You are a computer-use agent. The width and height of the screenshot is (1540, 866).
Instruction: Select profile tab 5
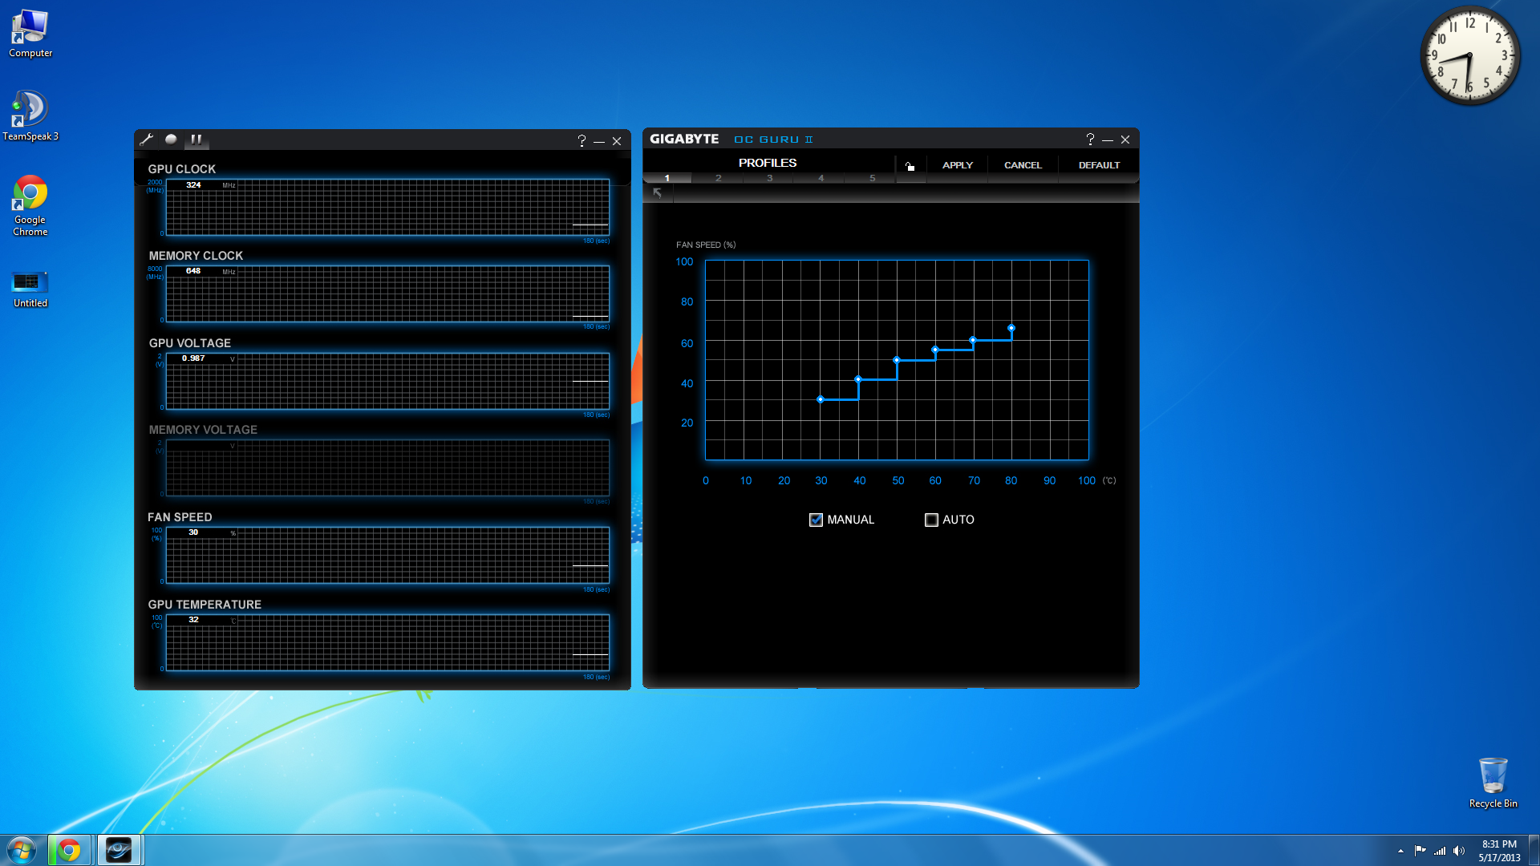pyautogui.click(x=872, y=178)
